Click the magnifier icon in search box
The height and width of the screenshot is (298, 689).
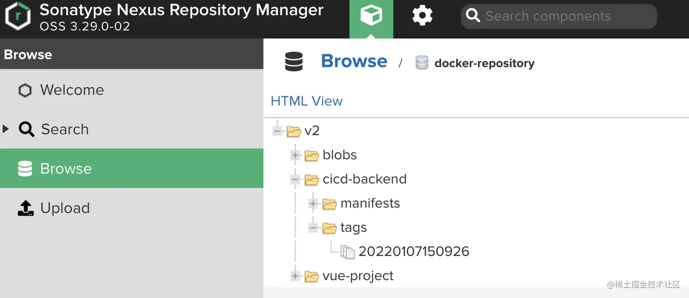(x=473, y=16)
